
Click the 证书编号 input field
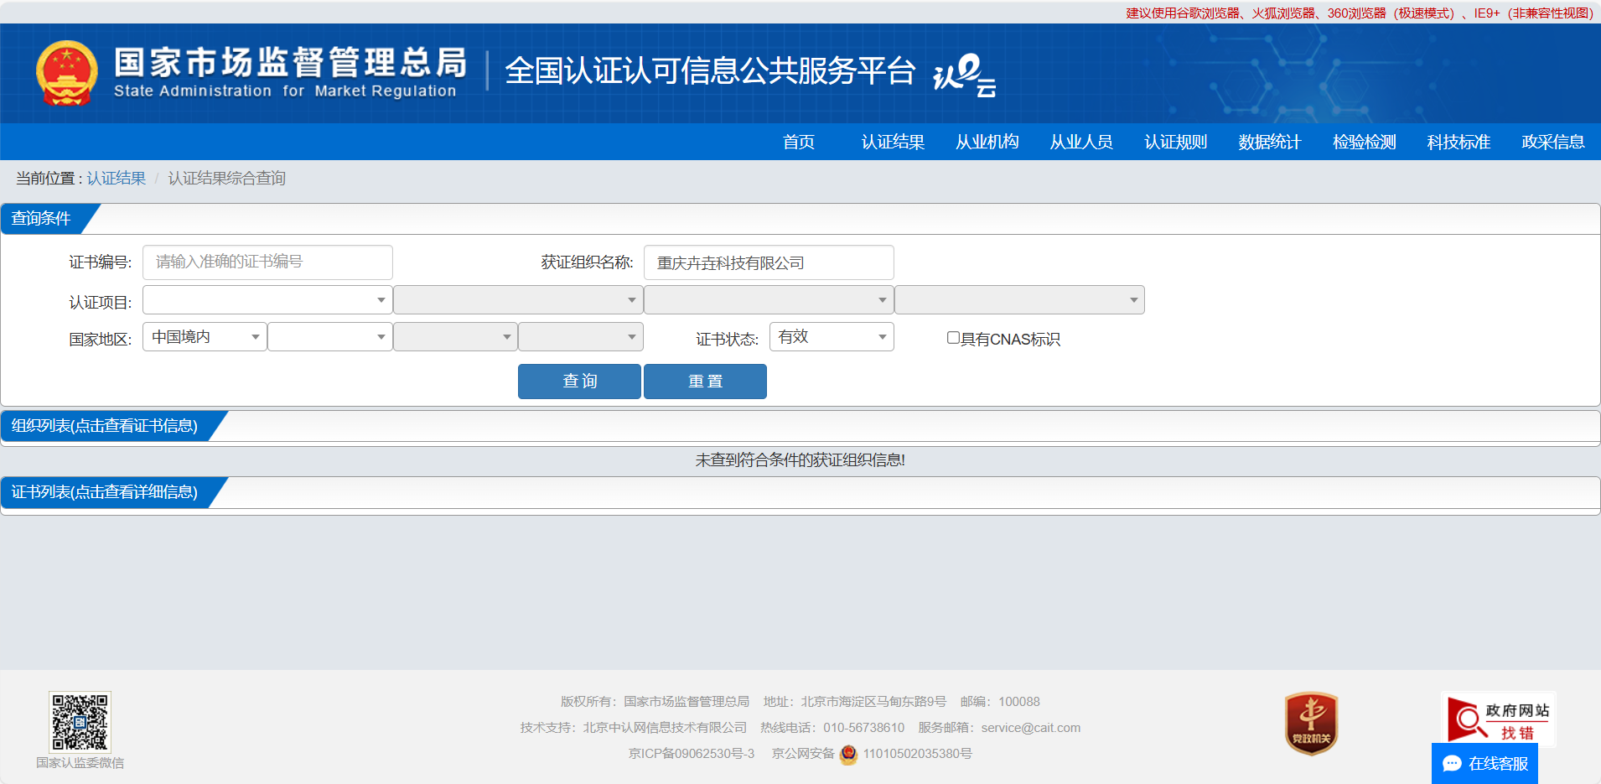pyautogui.click(x=267, y=262)
